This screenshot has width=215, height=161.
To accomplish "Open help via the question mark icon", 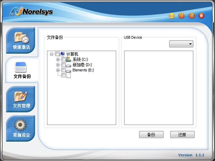I will pos(192,16).
